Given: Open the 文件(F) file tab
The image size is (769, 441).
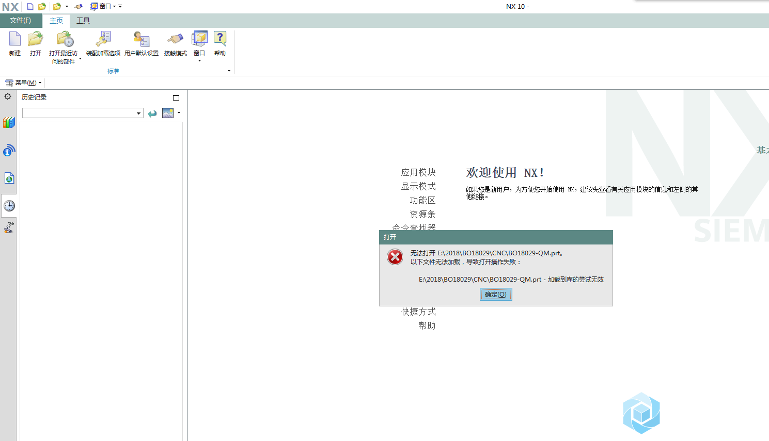Looking at the screenshot, I should pos(20,21).
